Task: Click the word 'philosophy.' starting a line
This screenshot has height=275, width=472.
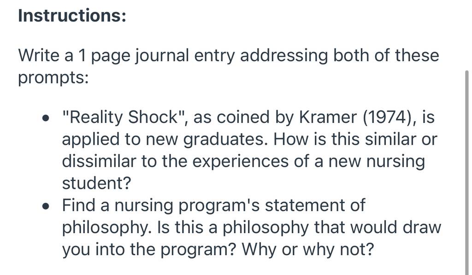Action: click(x=106, y=228)
